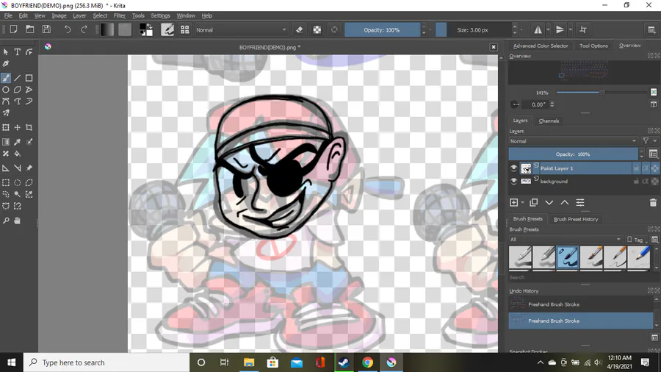Screen dimensions: 661x372
Task: Toggle preserve alpha
Action: tap(317, 30)
